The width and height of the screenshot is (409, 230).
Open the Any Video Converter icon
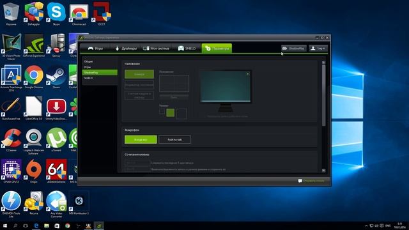56,204
